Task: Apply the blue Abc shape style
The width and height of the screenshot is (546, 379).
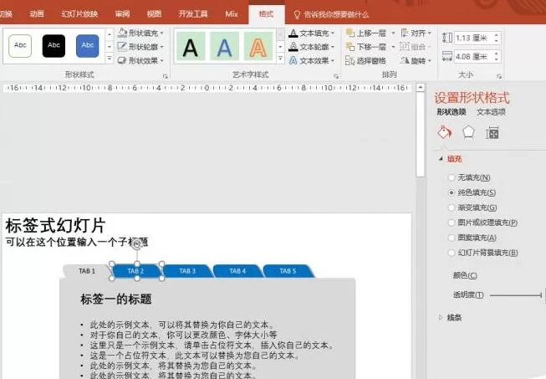Action: pyautogui.click(x=88, y=46)
